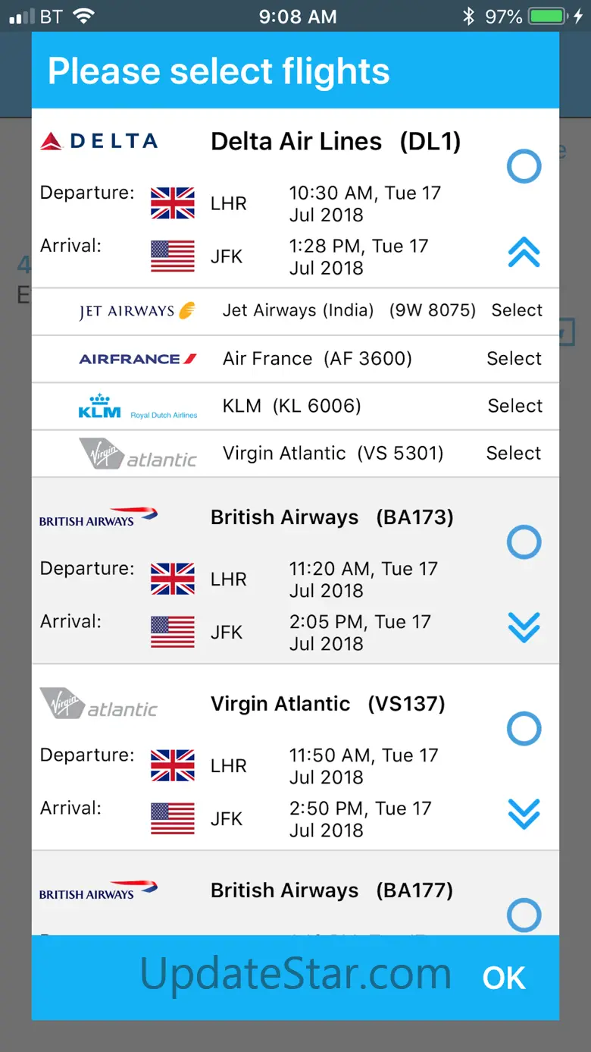Click the UK flag for Delta departure
This screenshot has height=1052, width=591.
coord(173,203)
